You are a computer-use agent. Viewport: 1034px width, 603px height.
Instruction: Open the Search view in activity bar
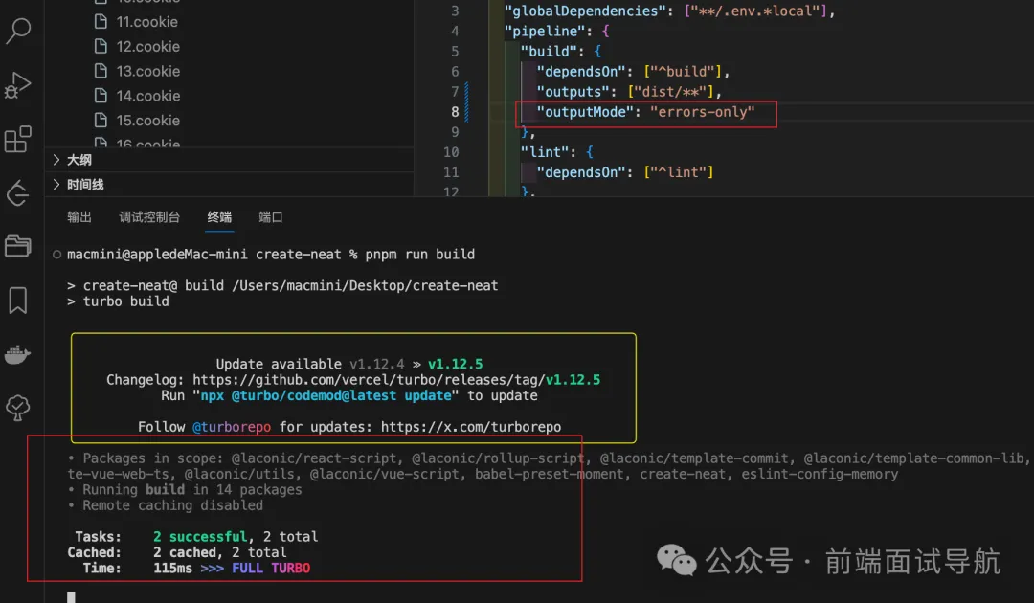click(18, 30)
